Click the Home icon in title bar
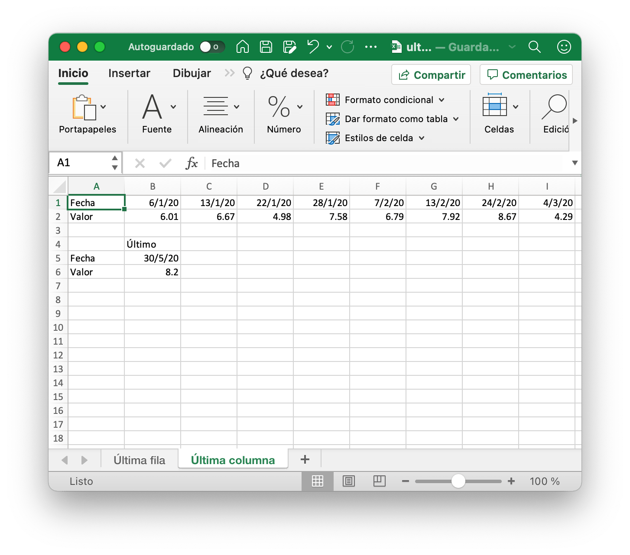Screen dimensions: 630x555 [243, 46]
